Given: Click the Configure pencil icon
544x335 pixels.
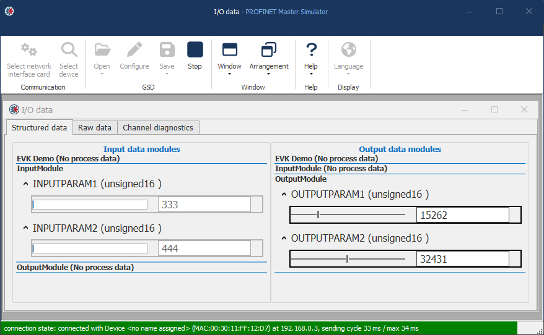Looking at the screenshot, I should pos(134,50).
